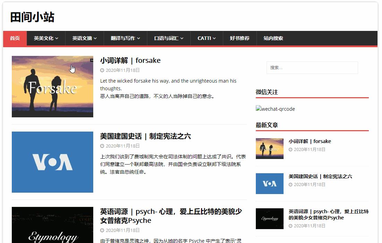Click the VOA article thumbnail
The width and height of the screenshot is (382, 243).
pos(52,162)
